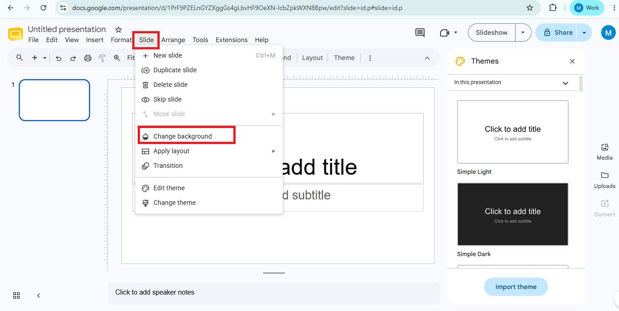Select New slide from the menu
This screenshot has height=311, width=619.
coord(209,55)
